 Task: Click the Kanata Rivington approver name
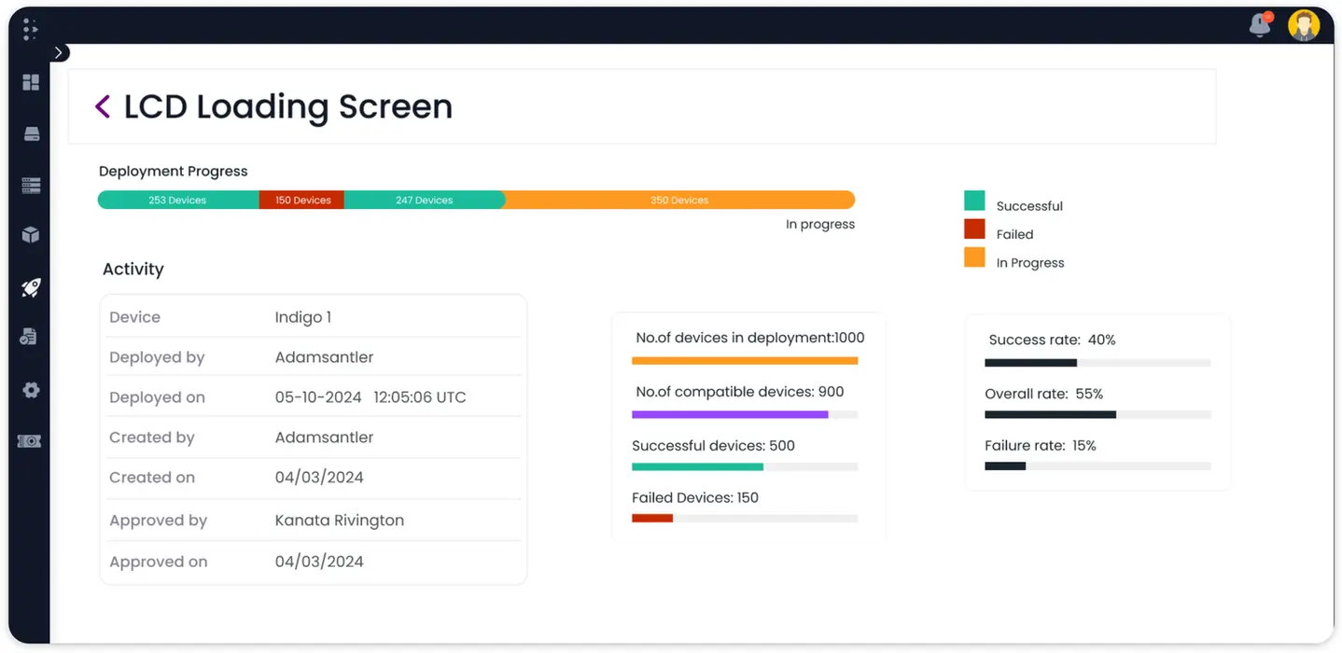340,521
